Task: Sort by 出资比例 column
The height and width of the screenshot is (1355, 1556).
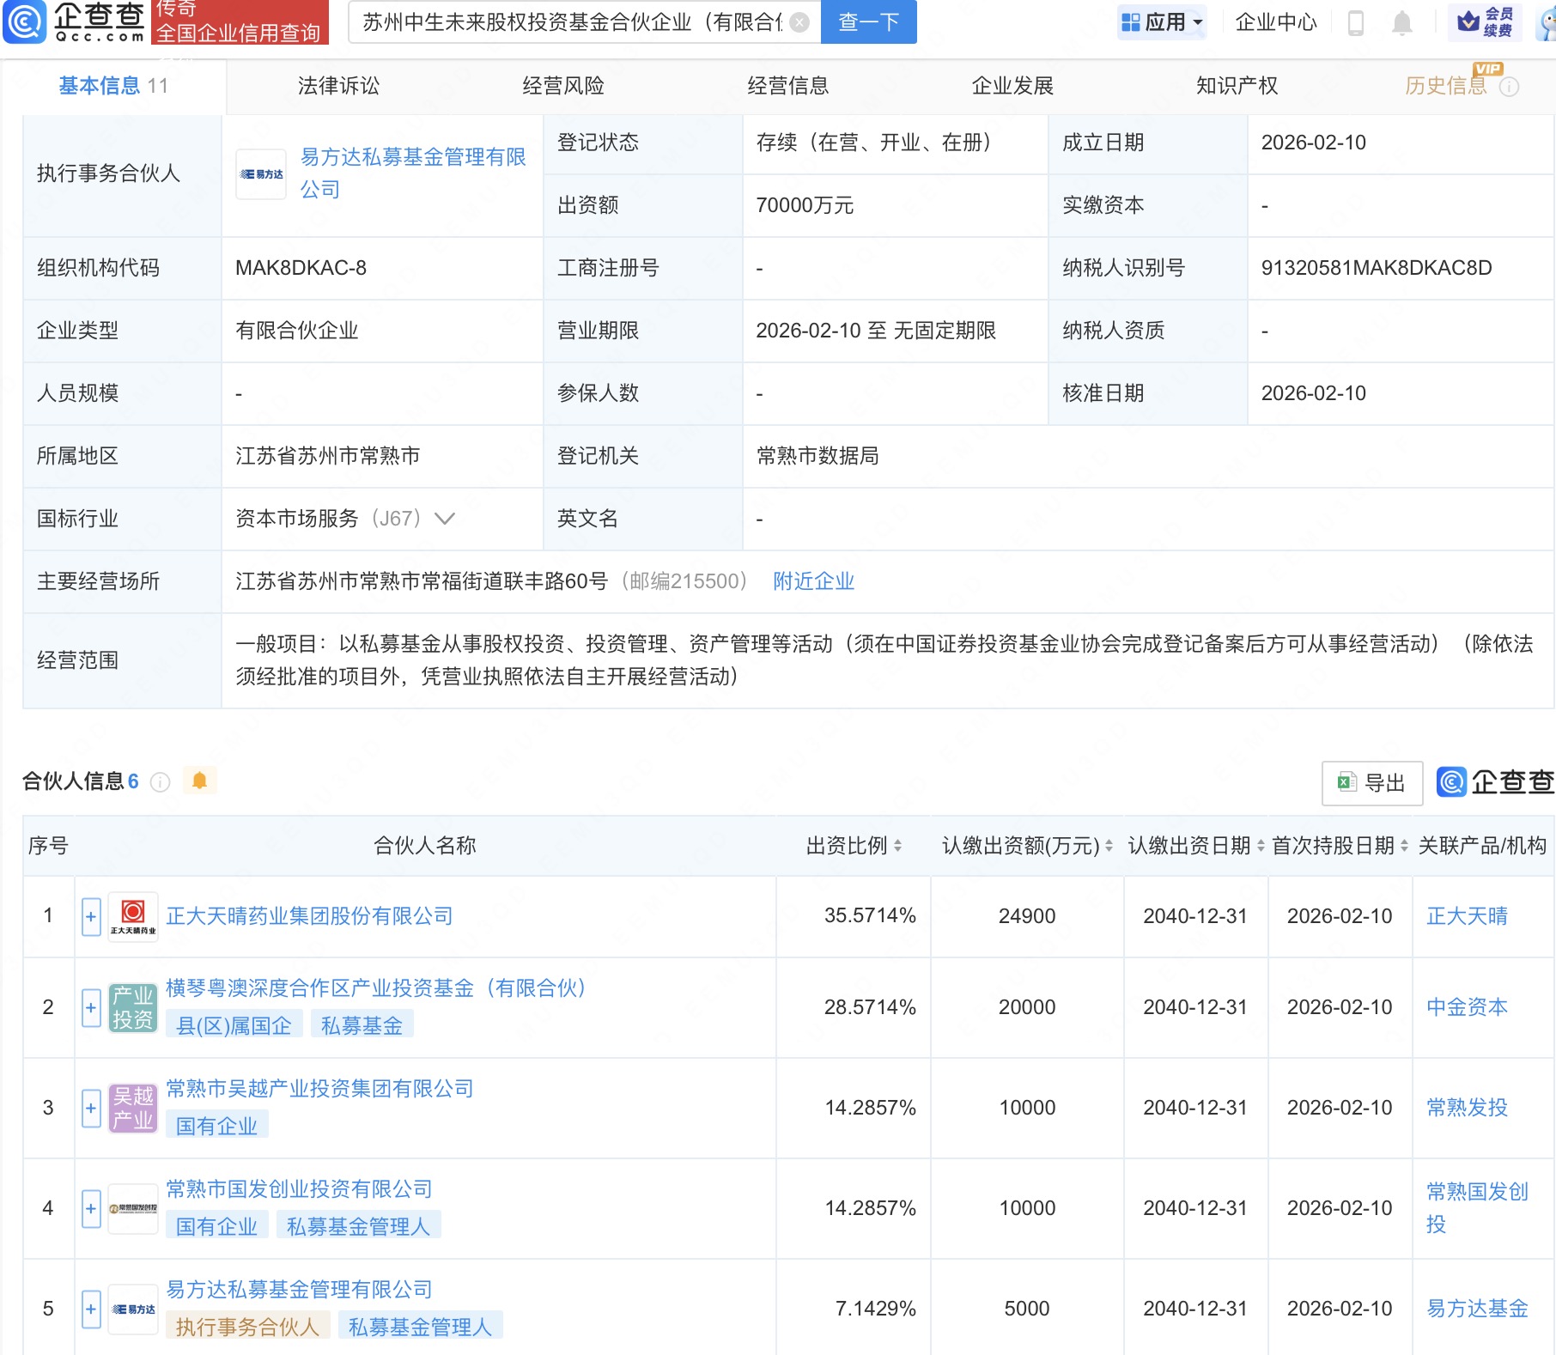Action: point(897,846)
